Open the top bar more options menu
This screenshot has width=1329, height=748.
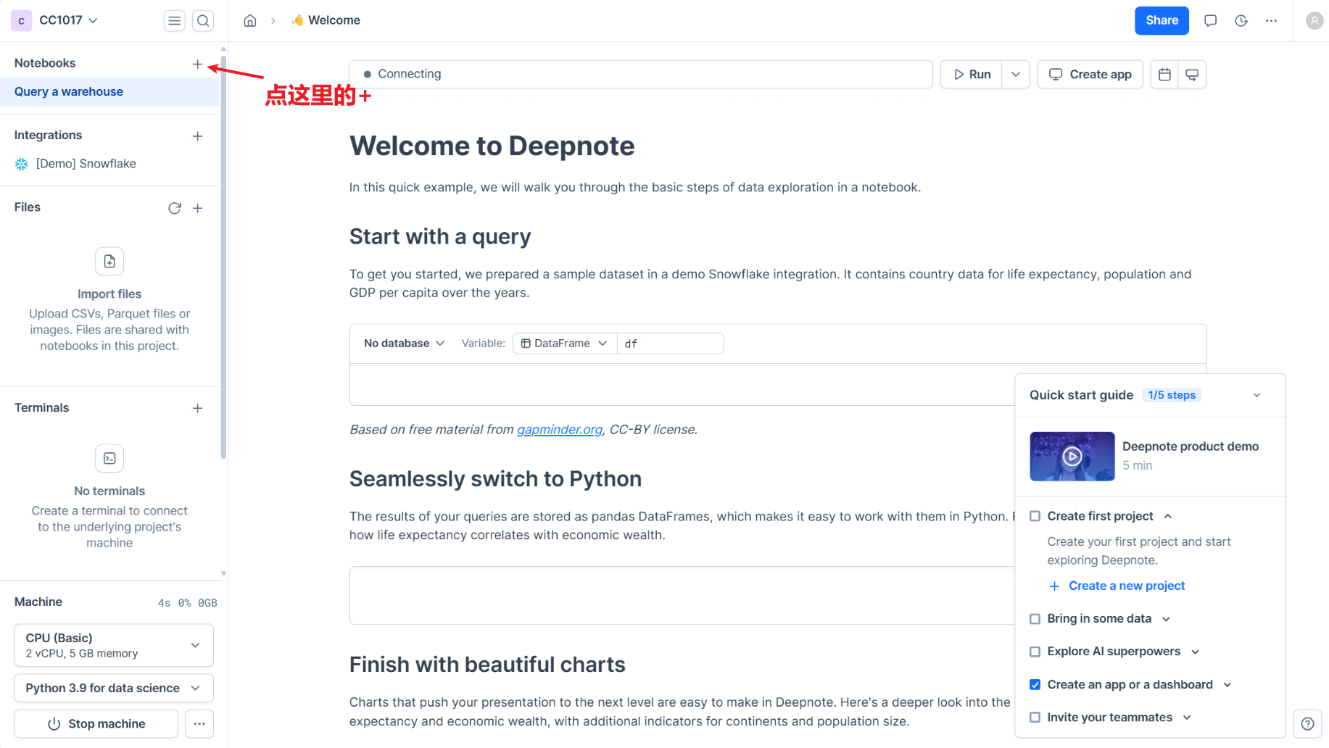(1272, 20)
